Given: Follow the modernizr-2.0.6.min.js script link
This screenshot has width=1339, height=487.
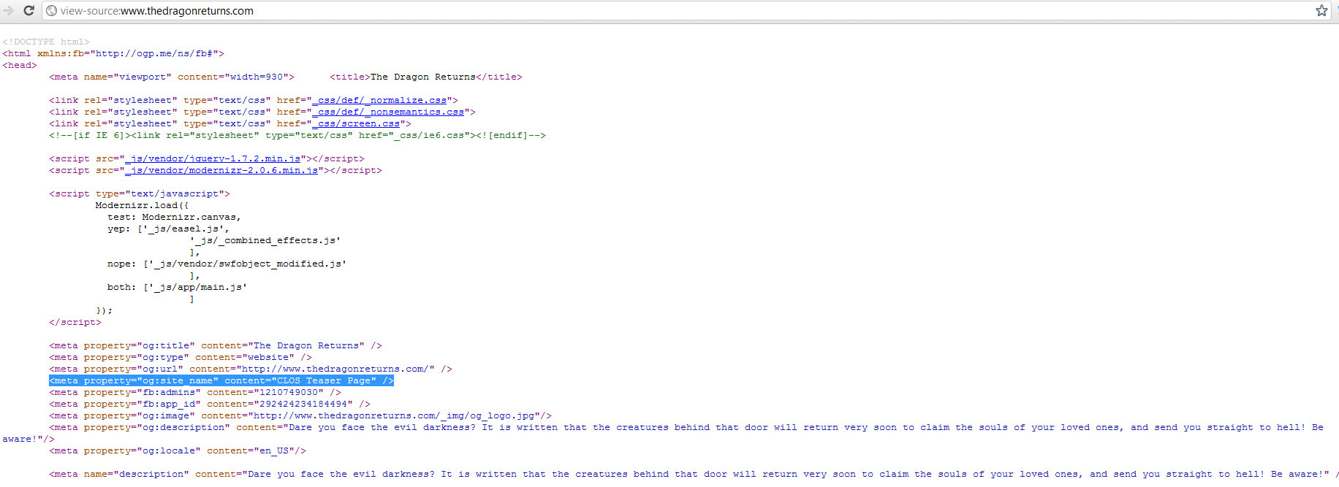Looking at the screenshot, I should [x=221, y=170].
